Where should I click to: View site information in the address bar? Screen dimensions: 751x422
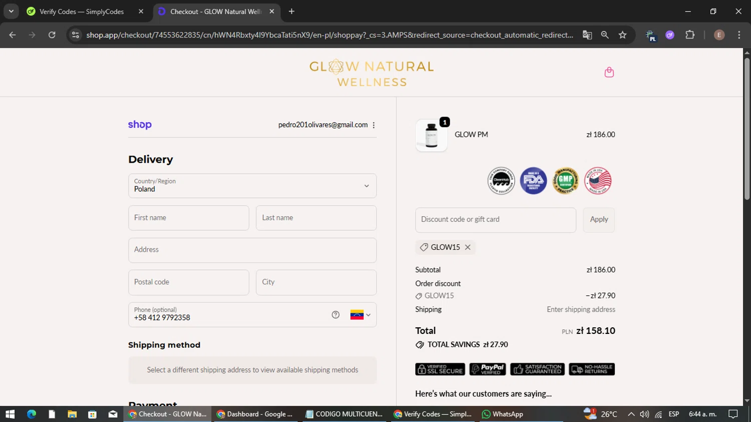coord(76,35)
